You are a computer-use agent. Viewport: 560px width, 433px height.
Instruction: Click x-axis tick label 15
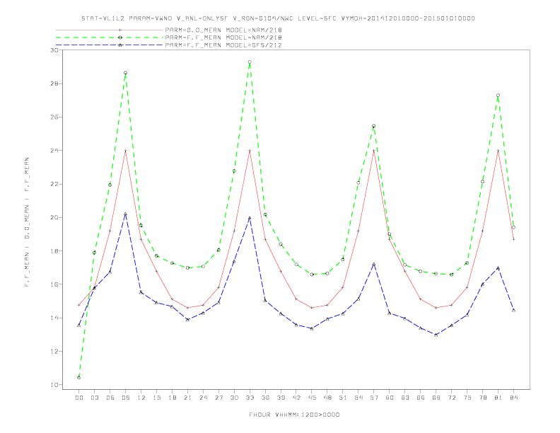(156, 398)
